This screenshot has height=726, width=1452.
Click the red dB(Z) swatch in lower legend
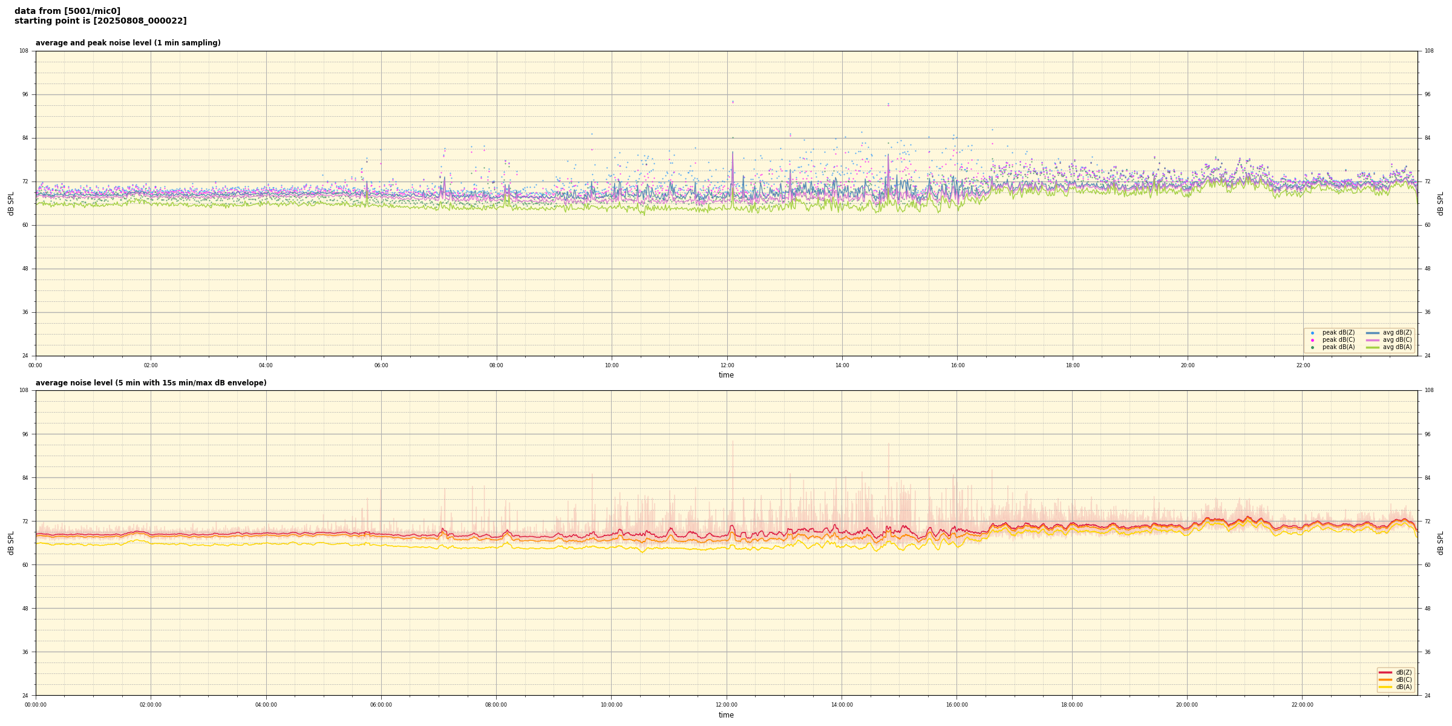pyautogui.click(x=1385, y=672)
